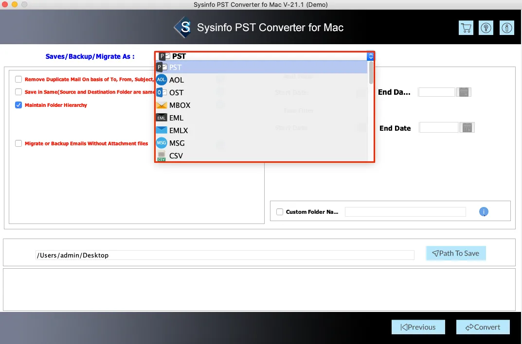Click the OST Outlook icon in list
Screen dimensions: 522x344
point(162,92)
